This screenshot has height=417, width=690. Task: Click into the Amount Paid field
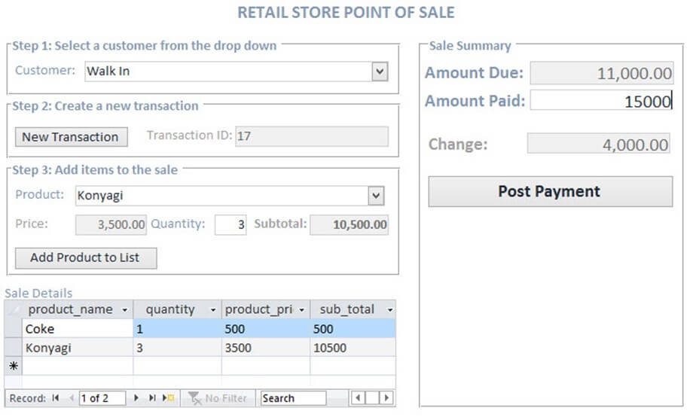click(x=600, y=101)
